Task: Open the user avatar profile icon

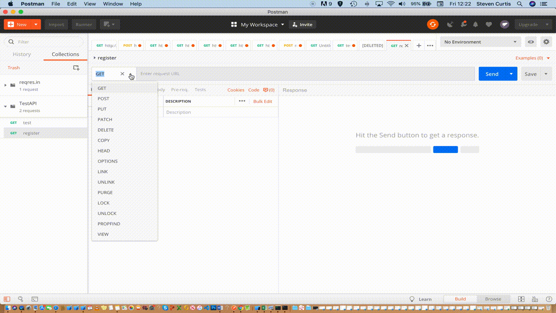Action: pos(504,24)
